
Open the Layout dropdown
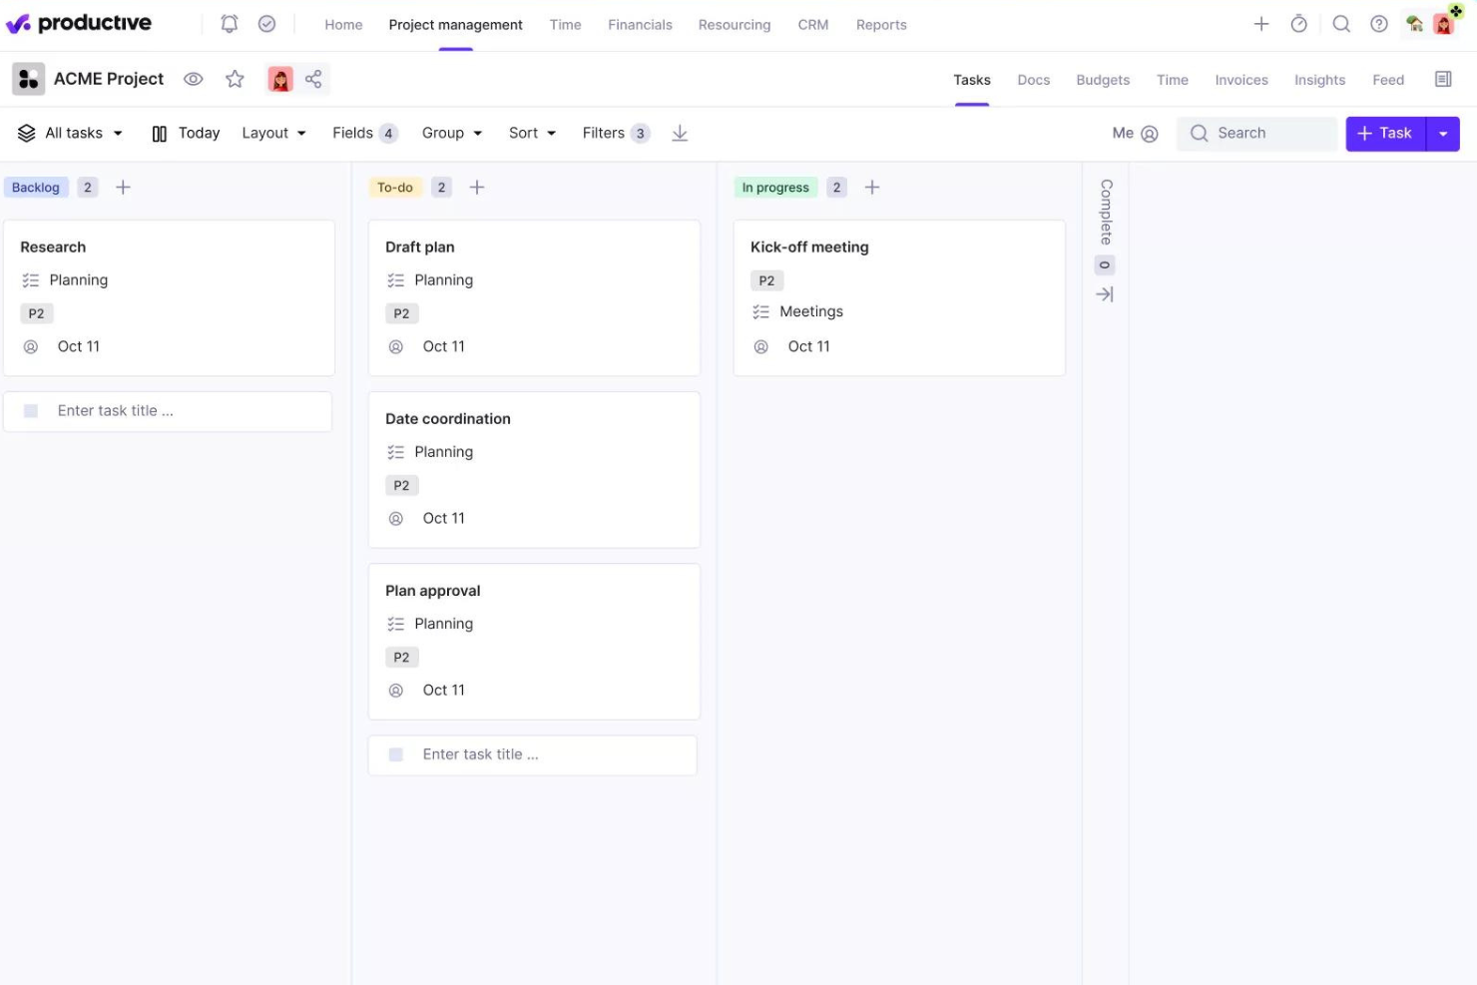[x=272, y=132]
